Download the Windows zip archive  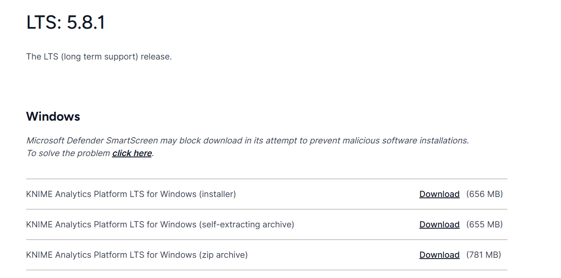(x=439, y=255)
